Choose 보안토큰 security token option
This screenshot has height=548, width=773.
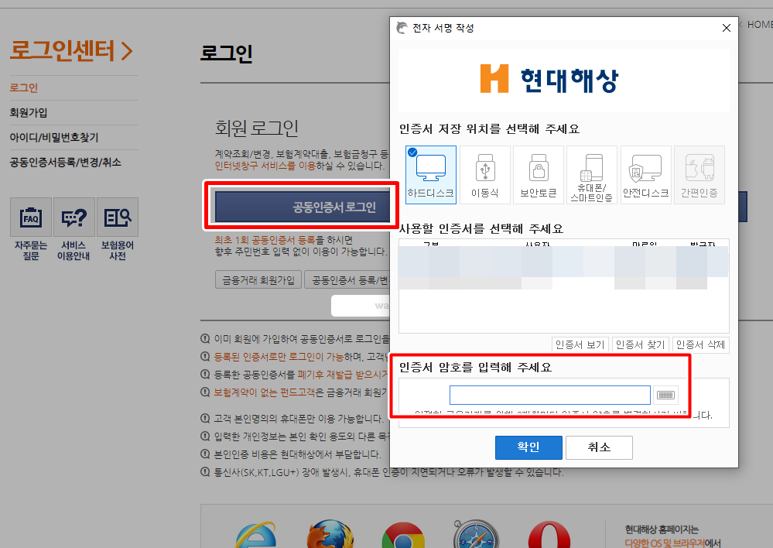(539, 175)
